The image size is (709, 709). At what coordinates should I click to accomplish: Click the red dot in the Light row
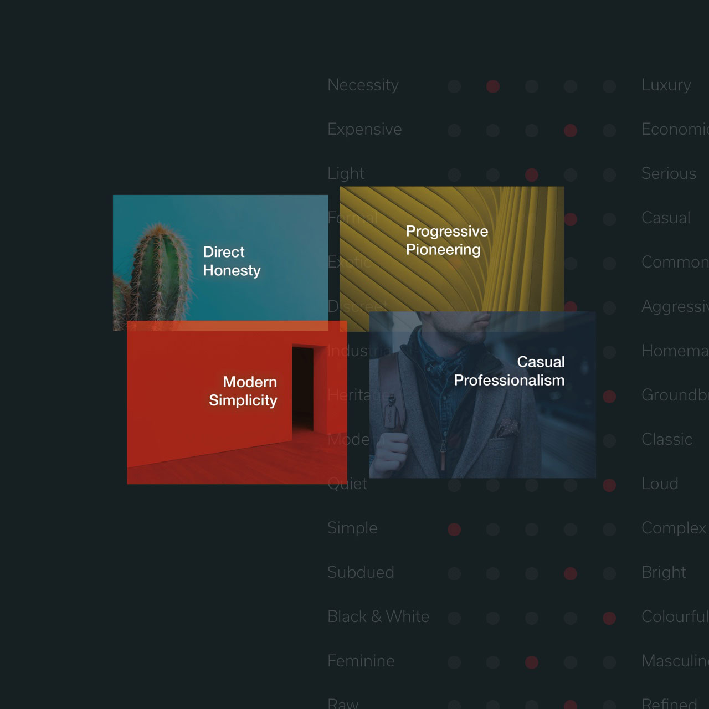pyautogui.click(x=532, y=174)
